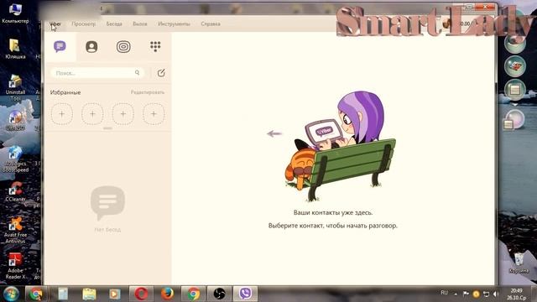This screenshot has height=302, width=537.
Task: Open the Windows Start menu
Action: (x=11, y=294)
